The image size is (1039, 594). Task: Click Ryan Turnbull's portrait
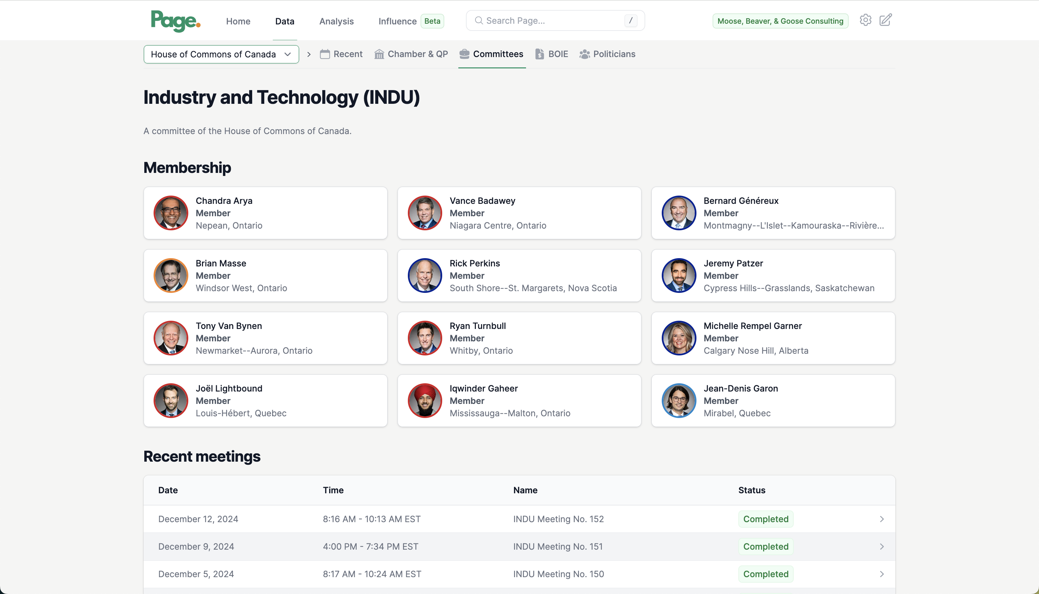(424, 338)
